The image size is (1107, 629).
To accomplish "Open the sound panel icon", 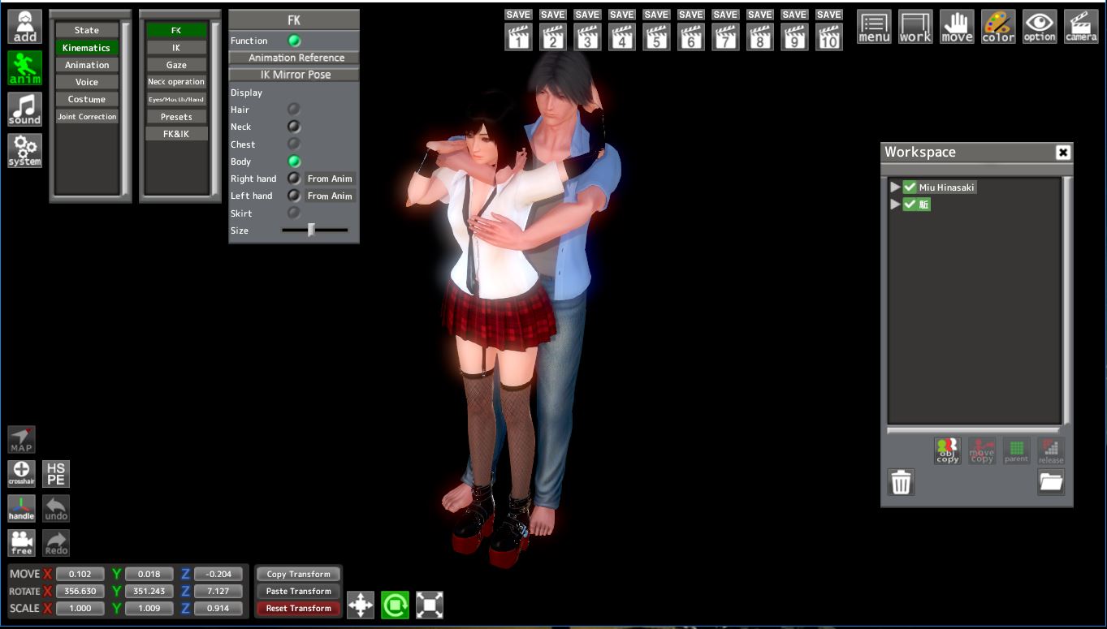I will coord(24,110).
